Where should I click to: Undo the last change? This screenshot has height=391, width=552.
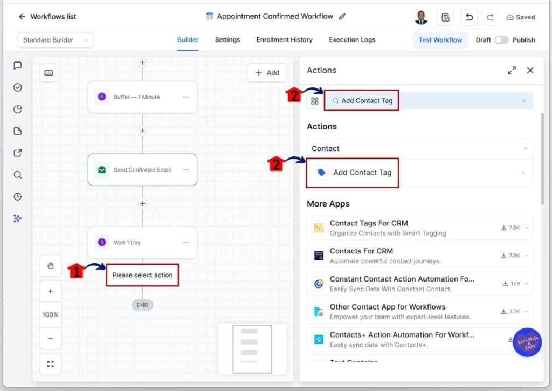click(x=469, y=17)
